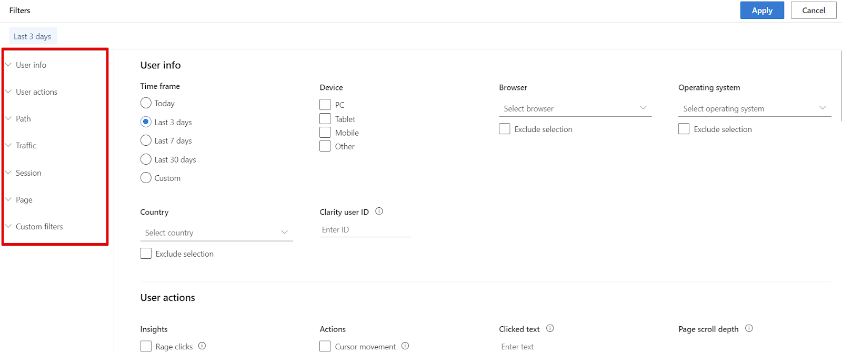The width and height of the screenshot is (842, 353).
Task: Open Session filters in sidebar
Action: [28, 173]
